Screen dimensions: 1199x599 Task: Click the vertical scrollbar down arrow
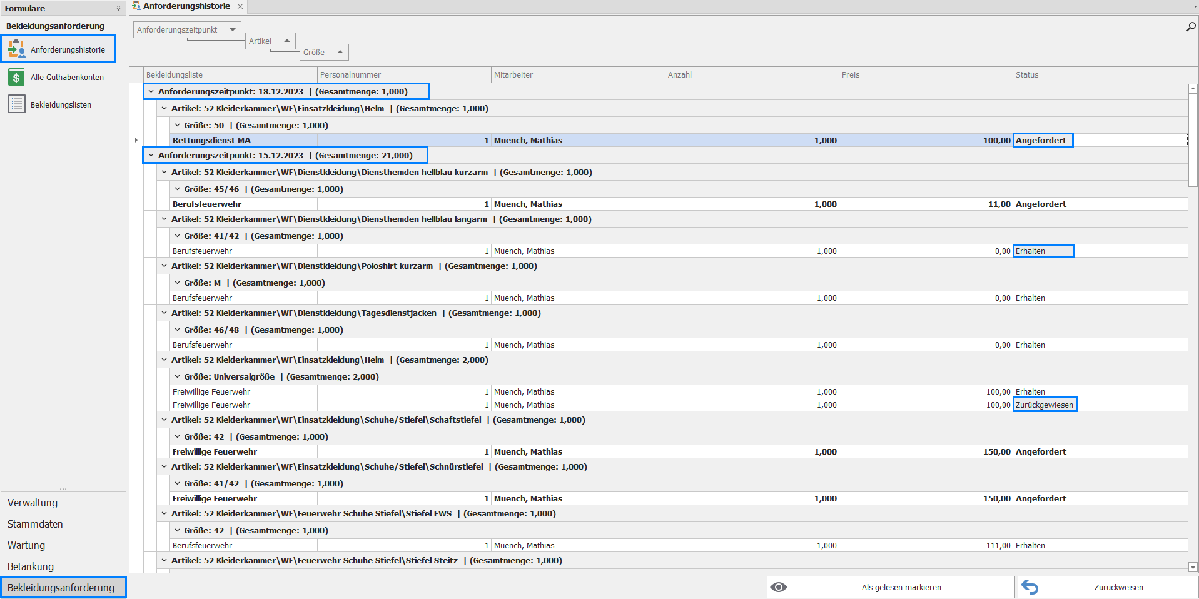coord(1193,567)
